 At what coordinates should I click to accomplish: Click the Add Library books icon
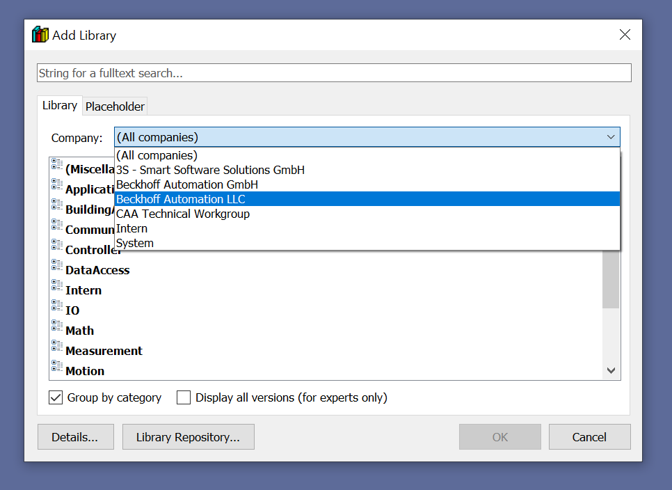pyautogui.click(x=40, y=35)
